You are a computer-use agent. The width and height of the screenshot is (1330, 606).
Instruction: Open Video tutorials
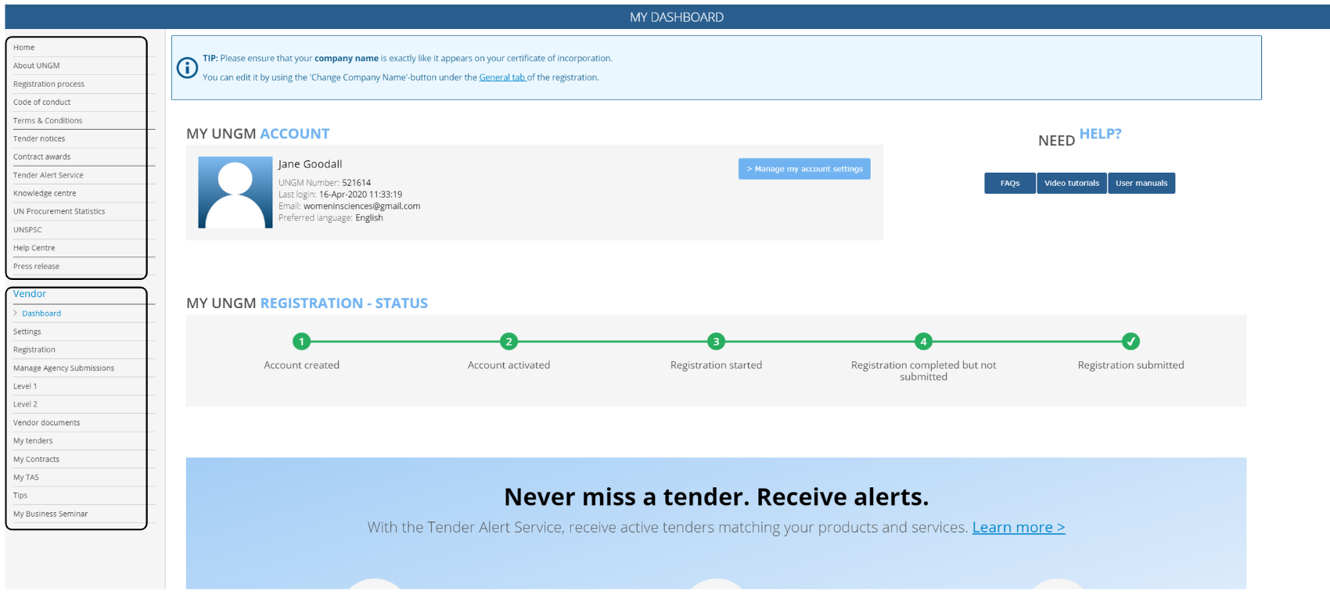pos(1072,183)
